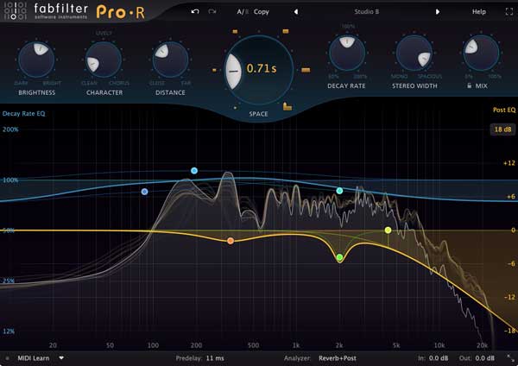Click the Mix knob
The image size is (518, 366).
pos(481,54)
